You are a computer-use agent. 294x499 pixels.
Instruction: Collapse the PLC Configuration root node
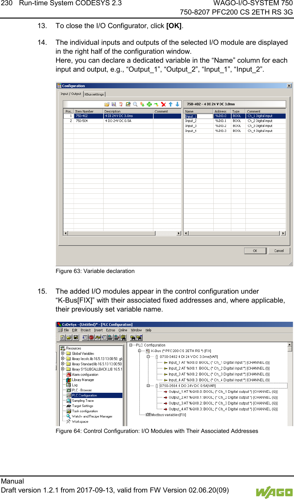point(131,345)
